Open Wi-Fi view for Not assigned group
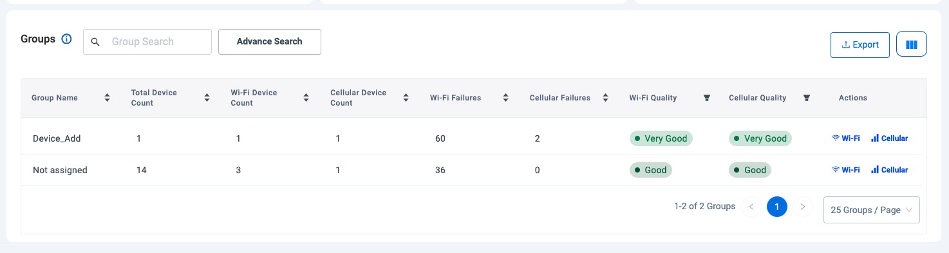The height and width of the screenshot is (253, 949). [x=846, y=170]
